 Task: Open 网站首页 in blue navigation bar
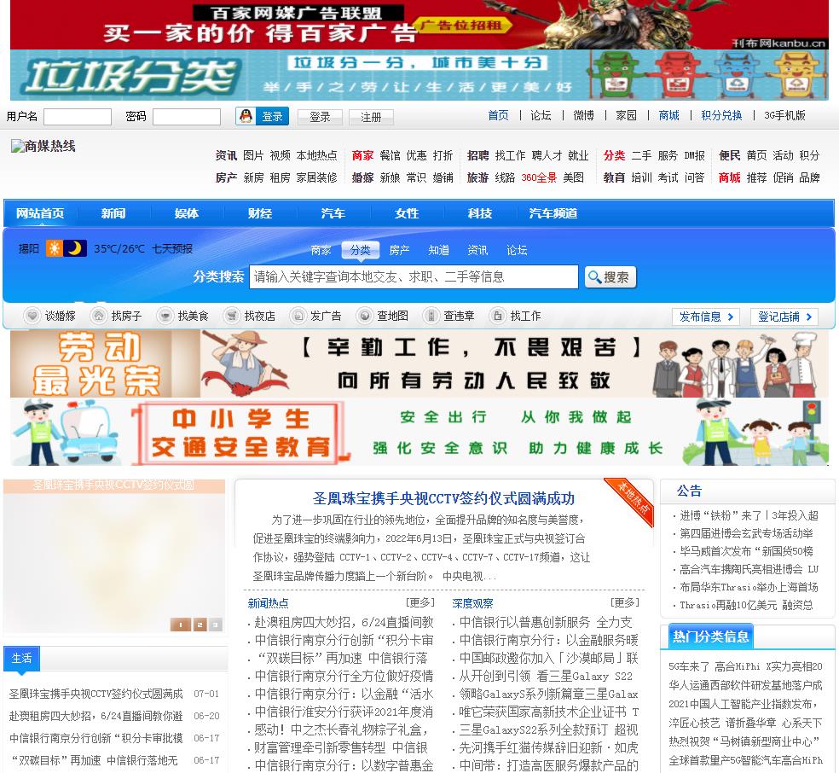pos(40,213)
